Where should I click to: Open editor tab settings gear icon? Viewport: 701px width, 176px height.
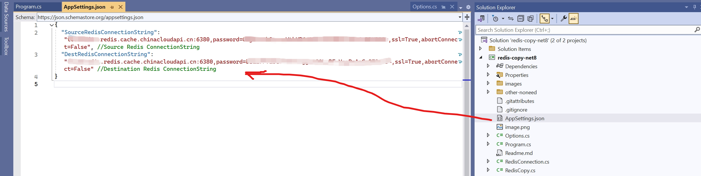click(x=468, y=7)
